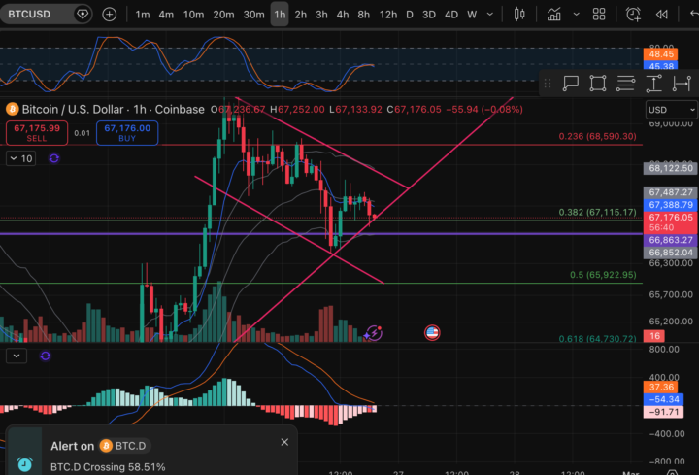This screenshot has height=475, width=699.
Task: Open the US flag economic event marker
Action: 432,333
